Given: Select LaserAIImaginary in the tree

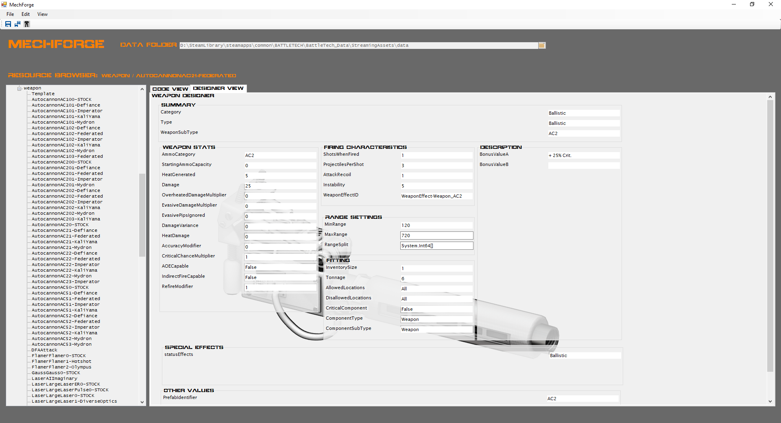Looking at the screenshot, I should (x=55, y=379).
